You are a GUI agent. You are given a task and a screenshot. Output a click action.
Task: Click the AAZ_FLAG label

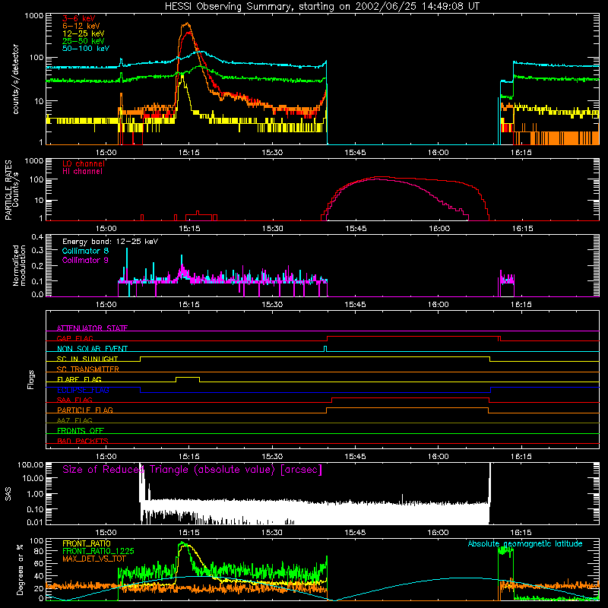pos(74,420)
